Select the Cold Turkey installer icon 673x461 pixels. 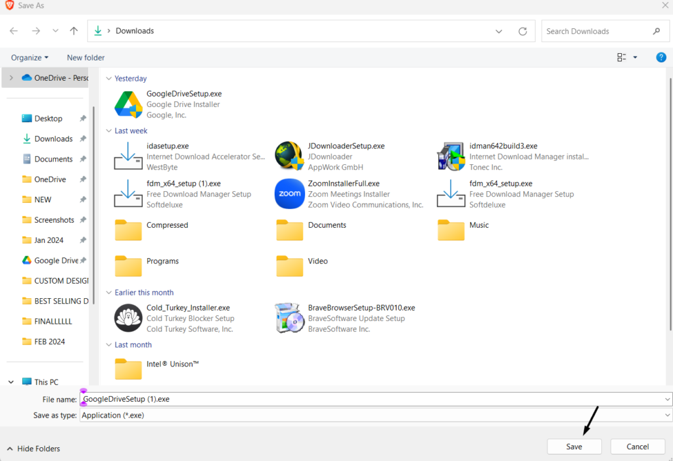click(128, 318)
